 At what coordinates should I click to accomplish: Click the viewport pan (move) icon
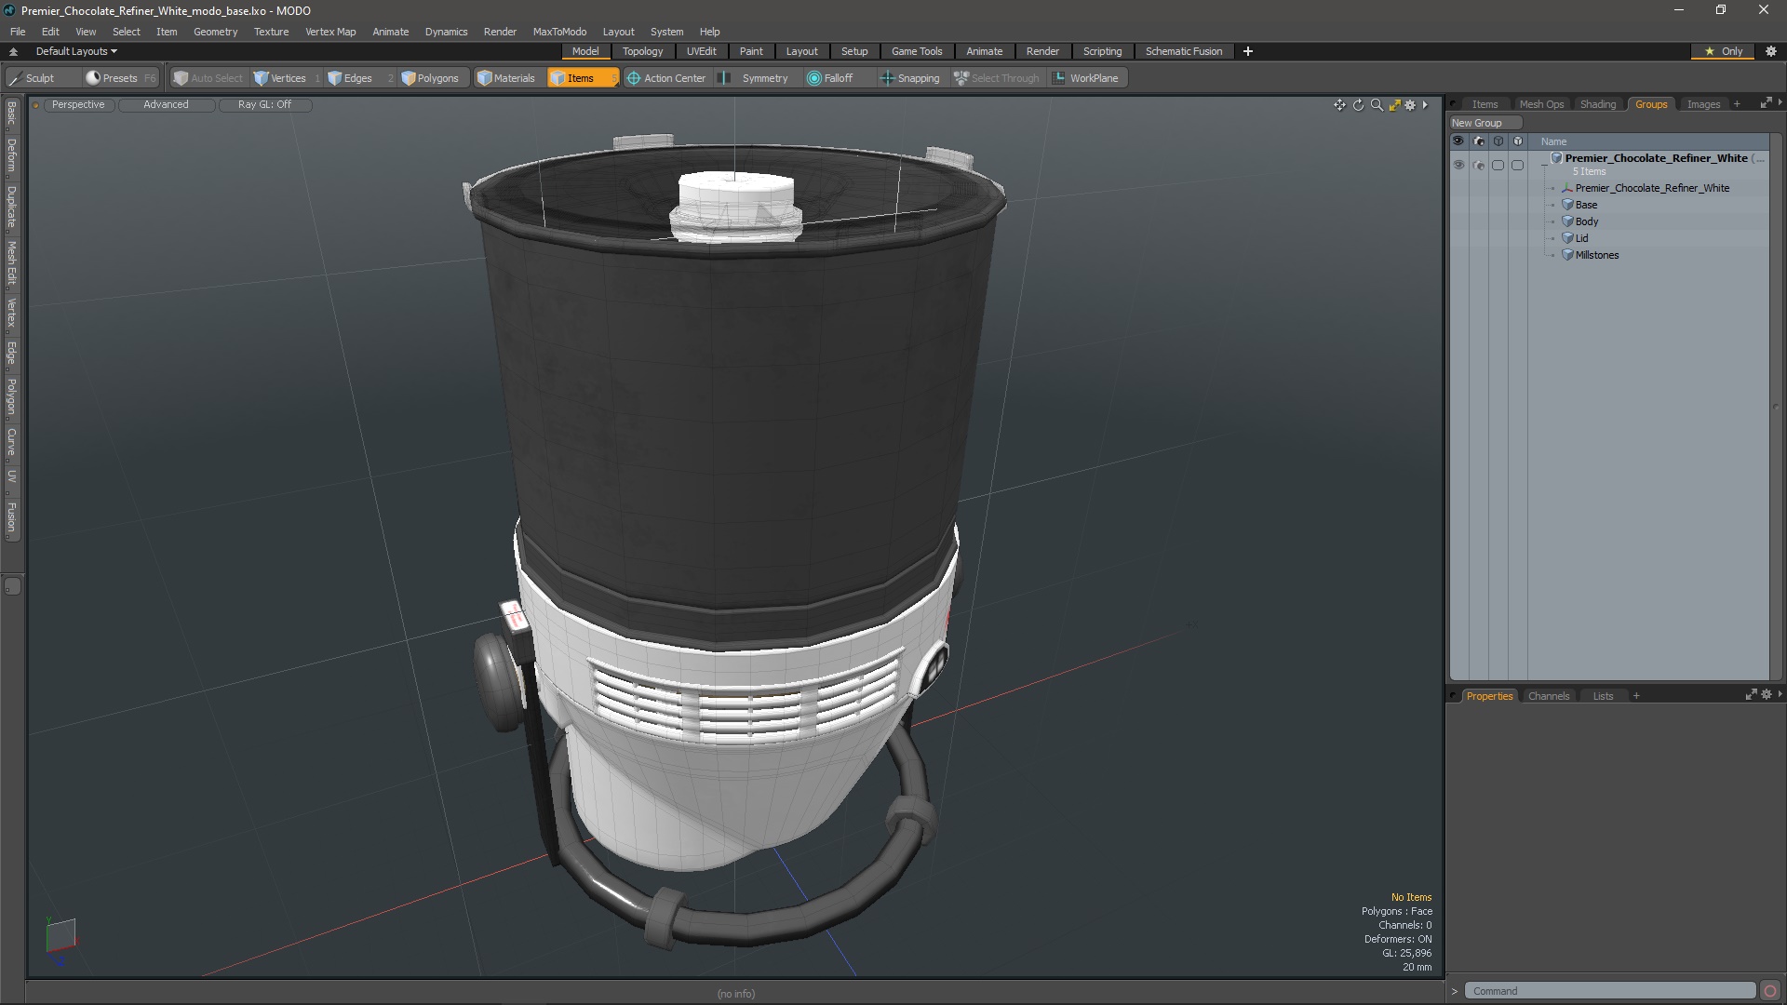pyautogui.click(x=1339, y=105)
